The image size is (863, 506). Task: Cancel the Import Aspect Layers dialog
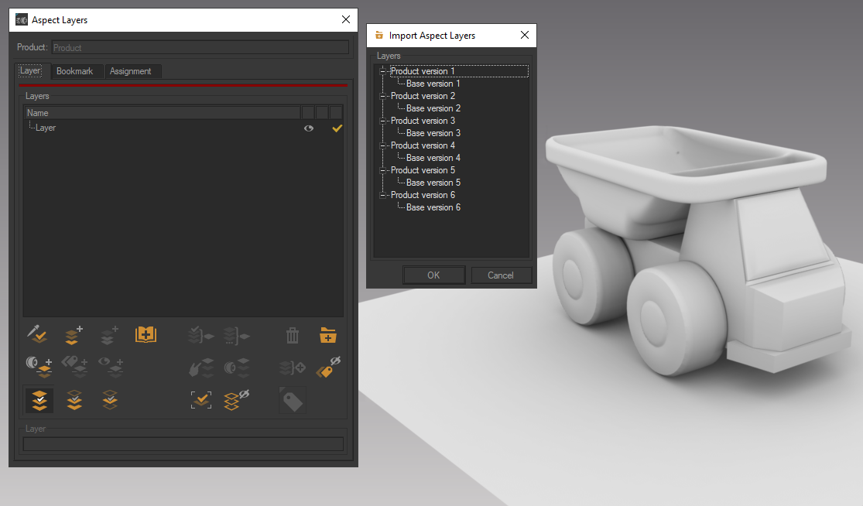tap(502, 275)
